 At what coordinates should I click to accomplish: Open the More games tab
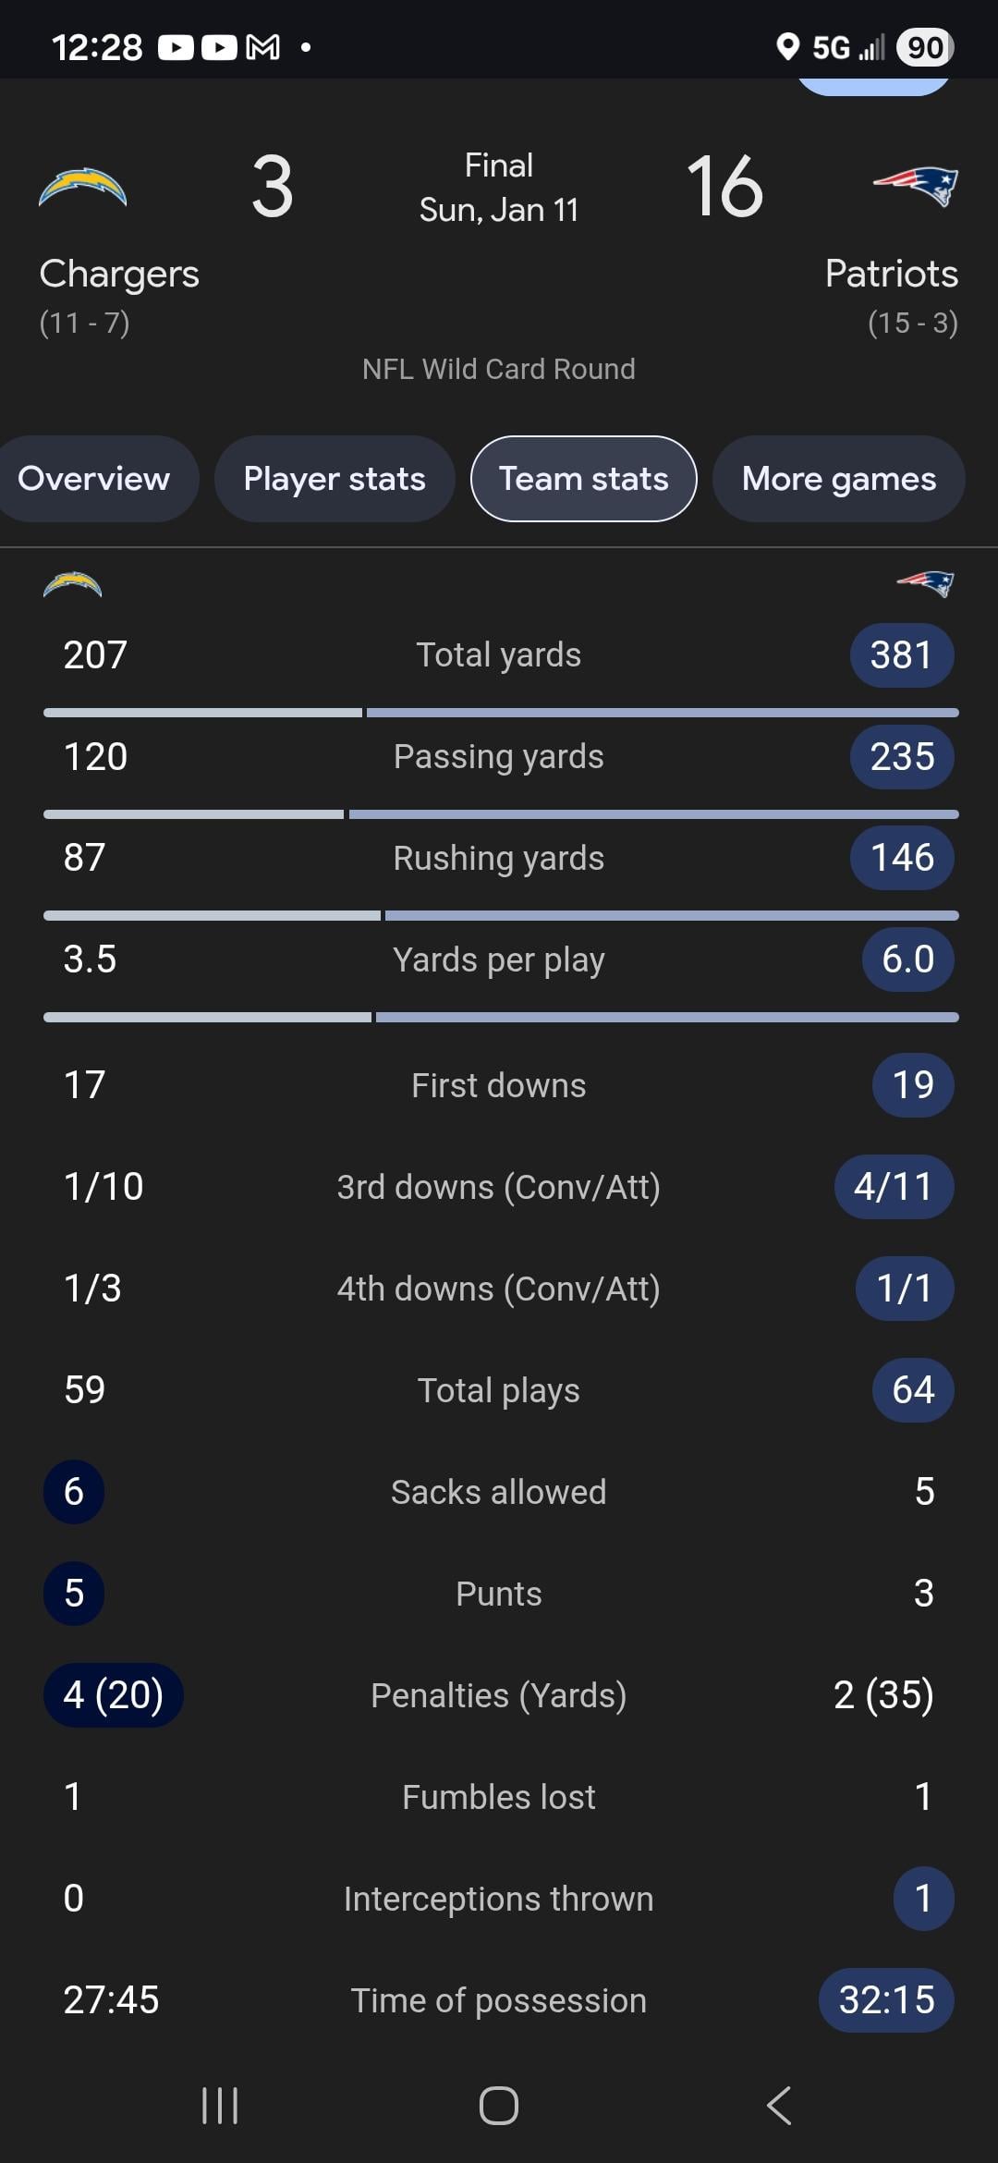click(839, 479)
